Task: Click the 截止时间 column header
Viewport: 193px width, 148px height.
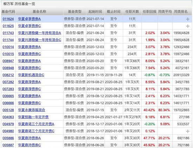Action: [x=114, y=12]
